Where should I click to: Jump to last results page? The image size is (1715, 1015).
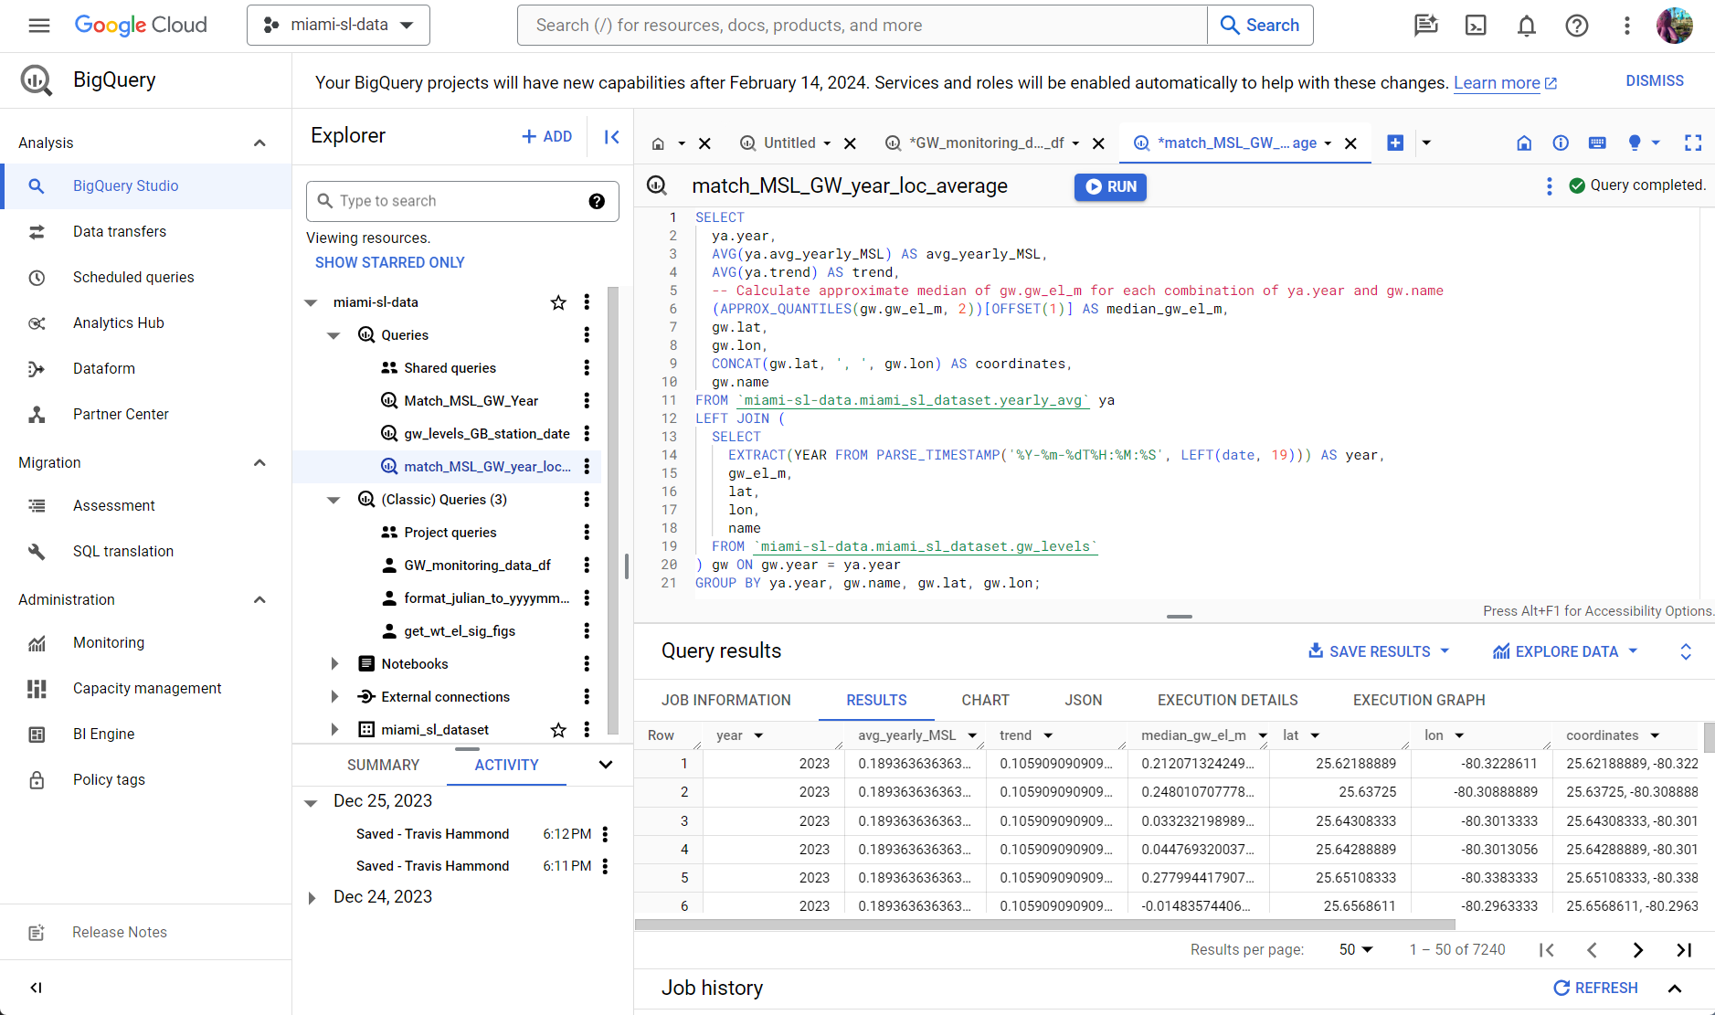coord(1684,950)
